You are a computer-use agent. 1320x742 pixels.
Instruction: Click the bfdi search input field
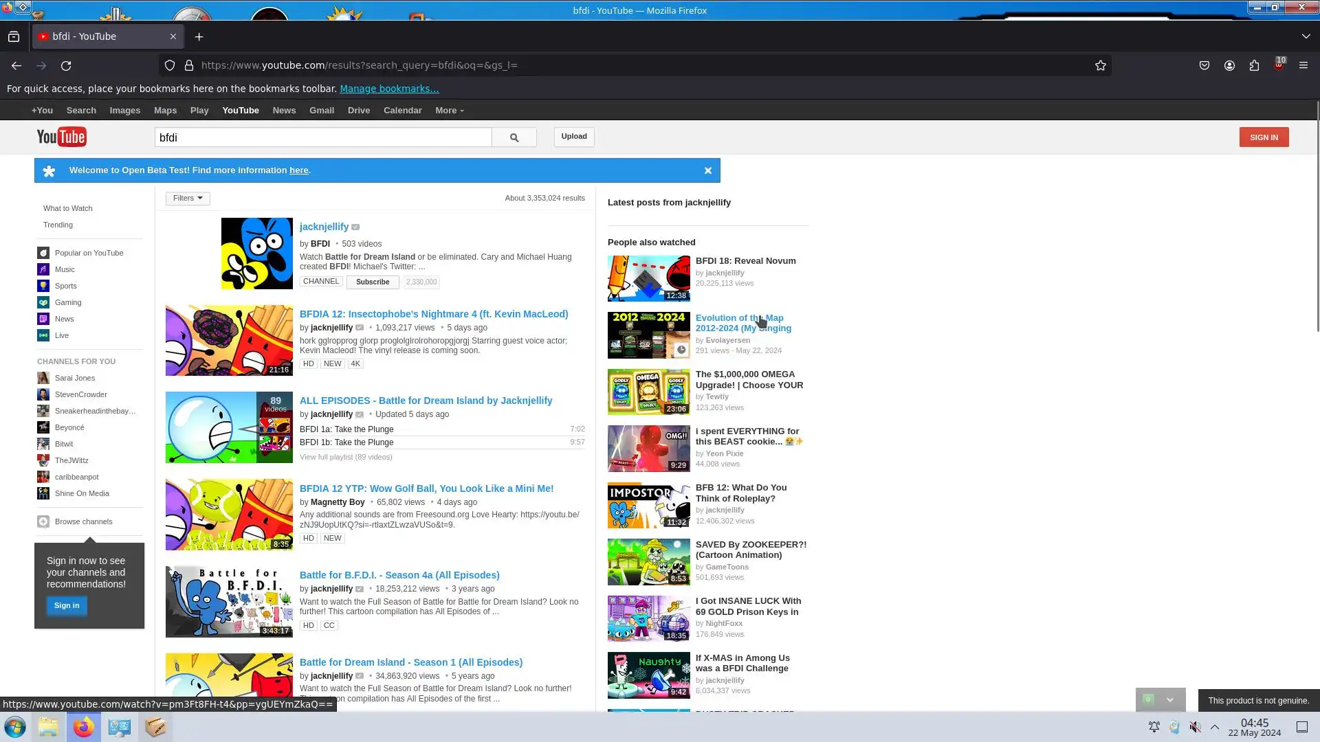coord(322,137)
